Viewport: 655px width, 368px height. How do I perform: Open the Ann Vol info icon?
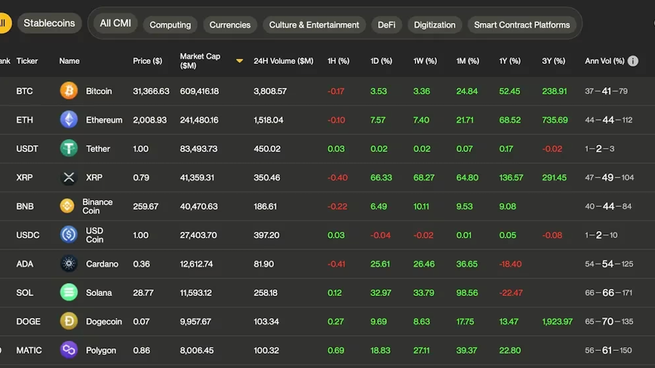pyautogui.click(x=633, y=61)
